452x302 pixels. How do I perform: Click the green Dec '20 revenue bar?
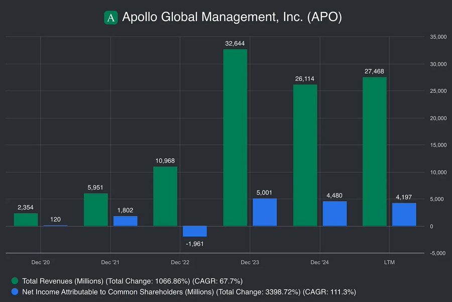26,220
